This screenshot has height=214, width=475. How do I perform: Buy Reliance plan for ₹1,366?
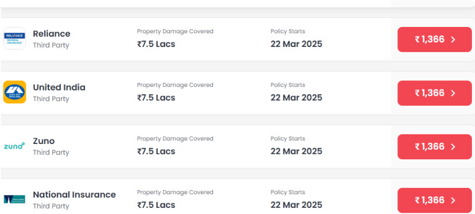click(x=435, y=39)
